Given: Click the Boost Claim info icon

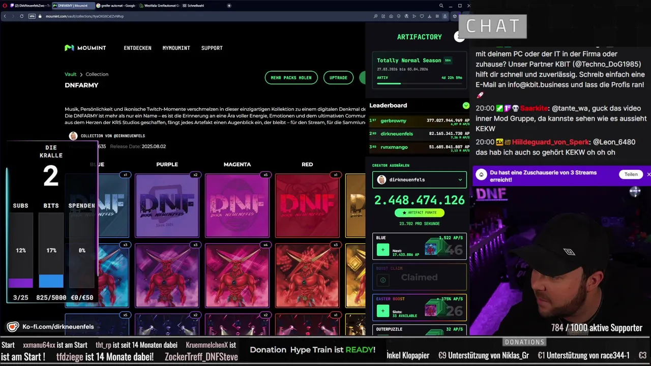Looking at the screenshot, I should point(383,280).
